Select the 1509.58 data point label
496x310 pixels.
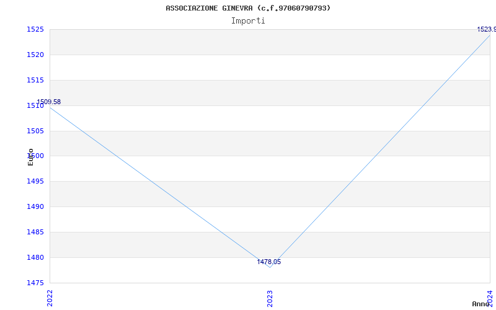(49, 102)
